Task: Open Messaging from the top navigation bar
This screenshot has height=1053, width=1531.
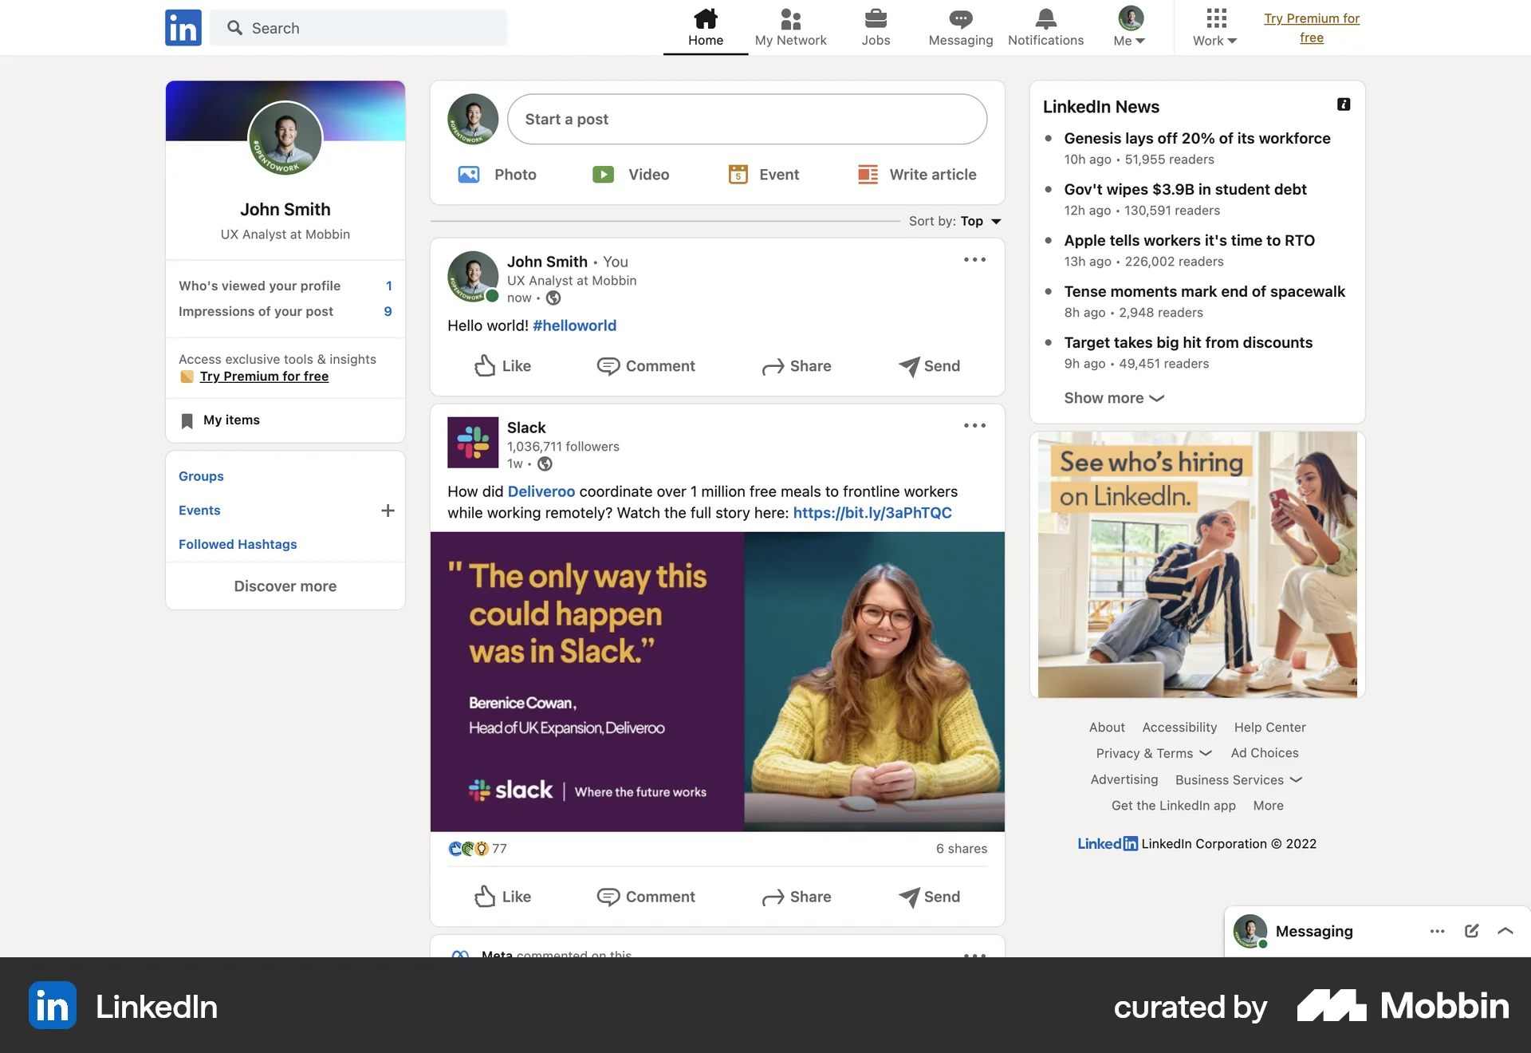Action: click(x=960, y=27)
